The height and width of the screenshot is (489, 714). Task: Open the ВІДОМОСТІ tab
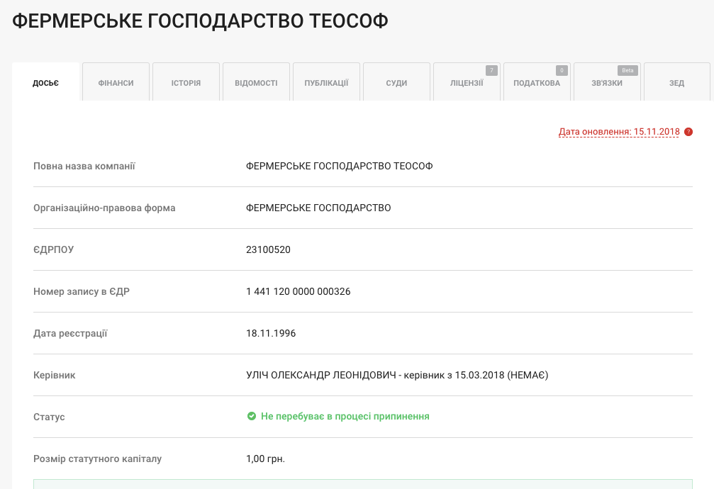(256, 82)
